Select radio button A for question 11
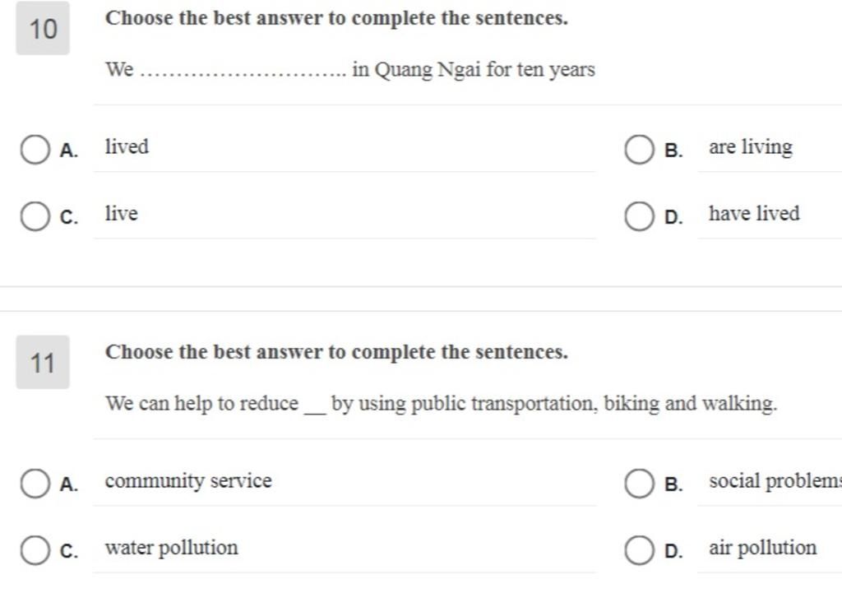The height and width of the screenshot is (593, 842). coord(35,484)
